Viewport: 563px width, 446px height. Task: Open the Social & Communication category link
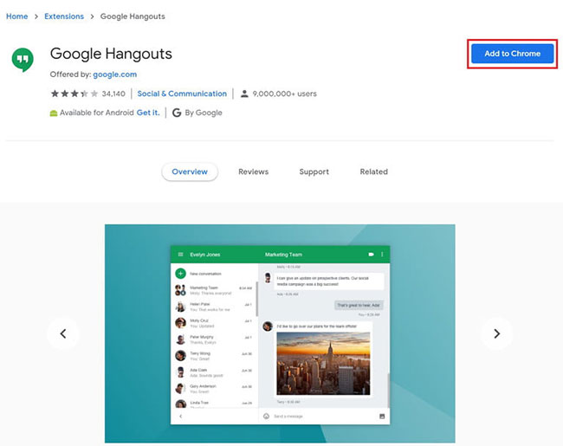point(182,94)
